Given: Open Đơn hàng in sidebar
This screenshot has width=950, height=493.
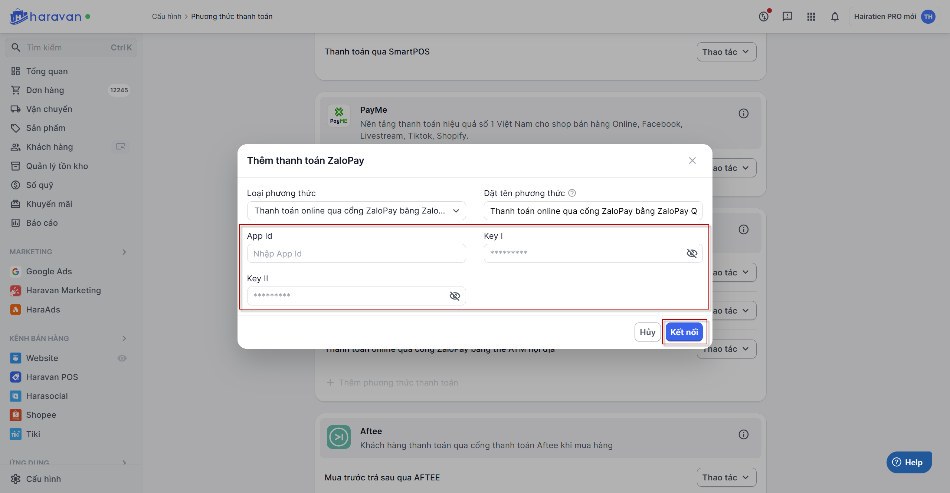Looking at the screenshot, I should tap(45, 90).
